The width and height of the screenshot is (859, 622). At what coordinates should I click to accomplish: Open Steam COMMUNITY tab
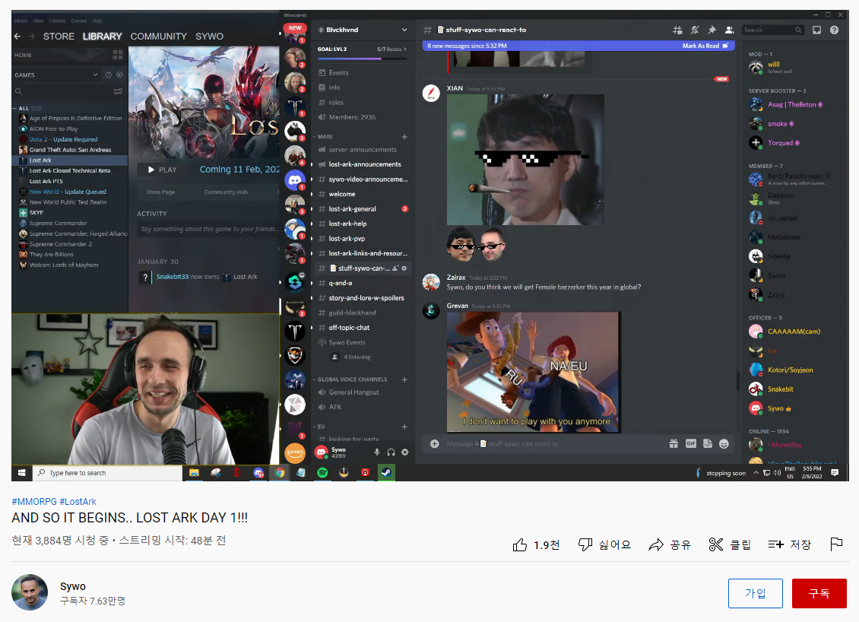(x=158, y=36)
